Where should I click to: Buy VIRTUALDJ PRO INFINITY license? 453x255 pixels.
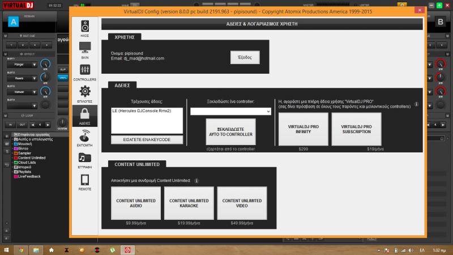[303, 129]
